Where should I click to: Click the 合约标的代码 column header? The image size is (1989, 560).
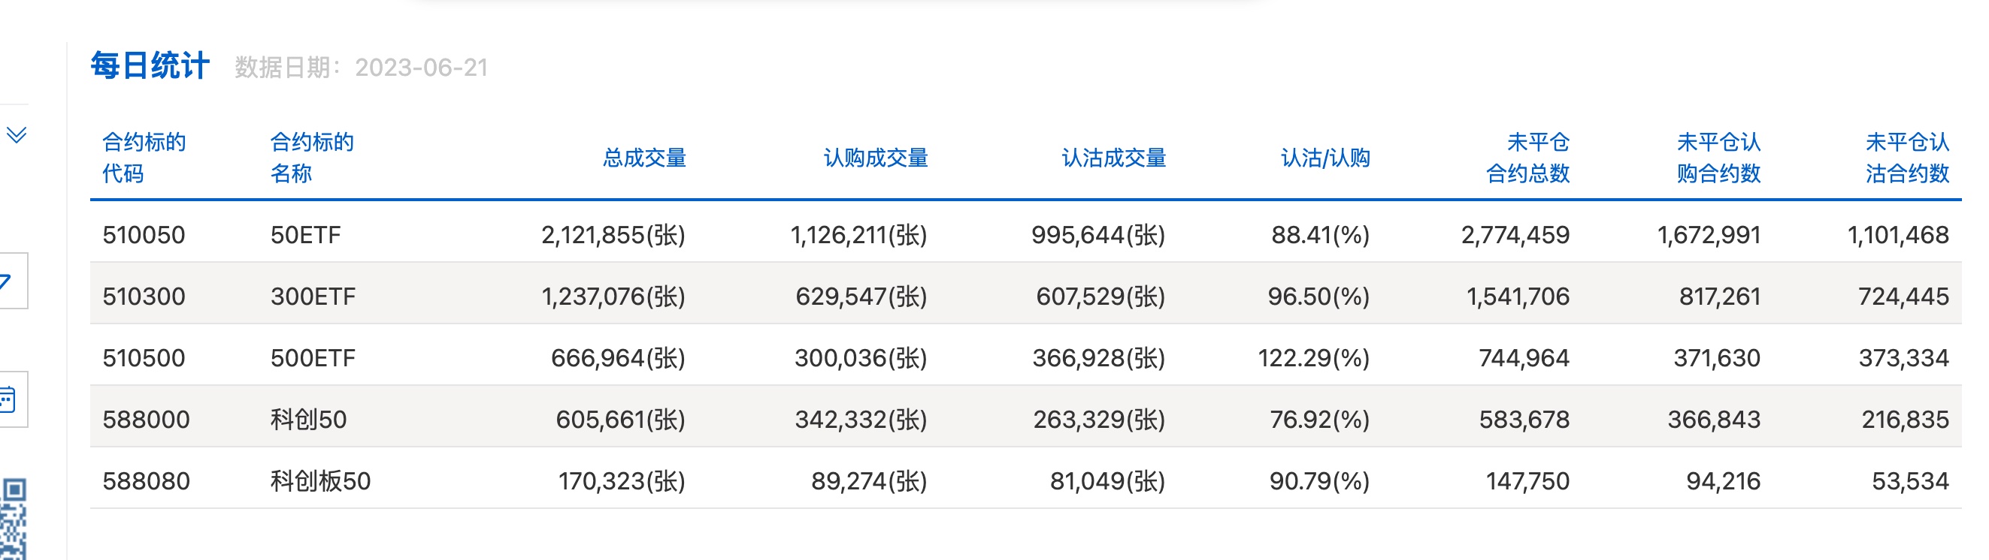coord(144,158)
